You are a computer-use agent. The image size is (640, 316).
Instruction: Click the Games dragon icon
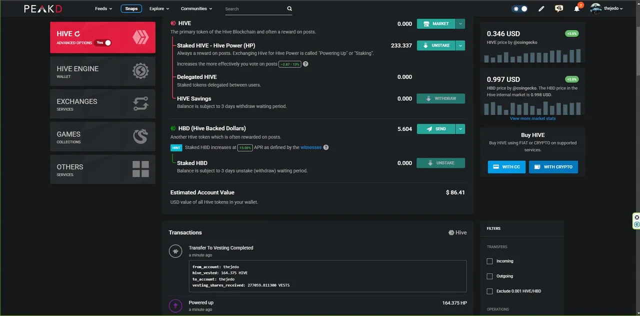(x=140, y=137)
